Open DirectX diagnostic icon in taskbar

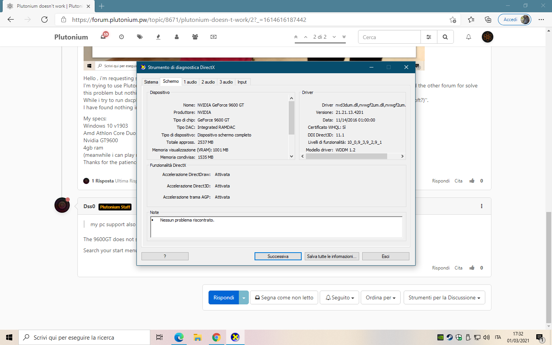235,337
